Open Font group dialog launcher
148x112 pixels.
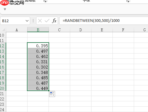tap(128, 1)
